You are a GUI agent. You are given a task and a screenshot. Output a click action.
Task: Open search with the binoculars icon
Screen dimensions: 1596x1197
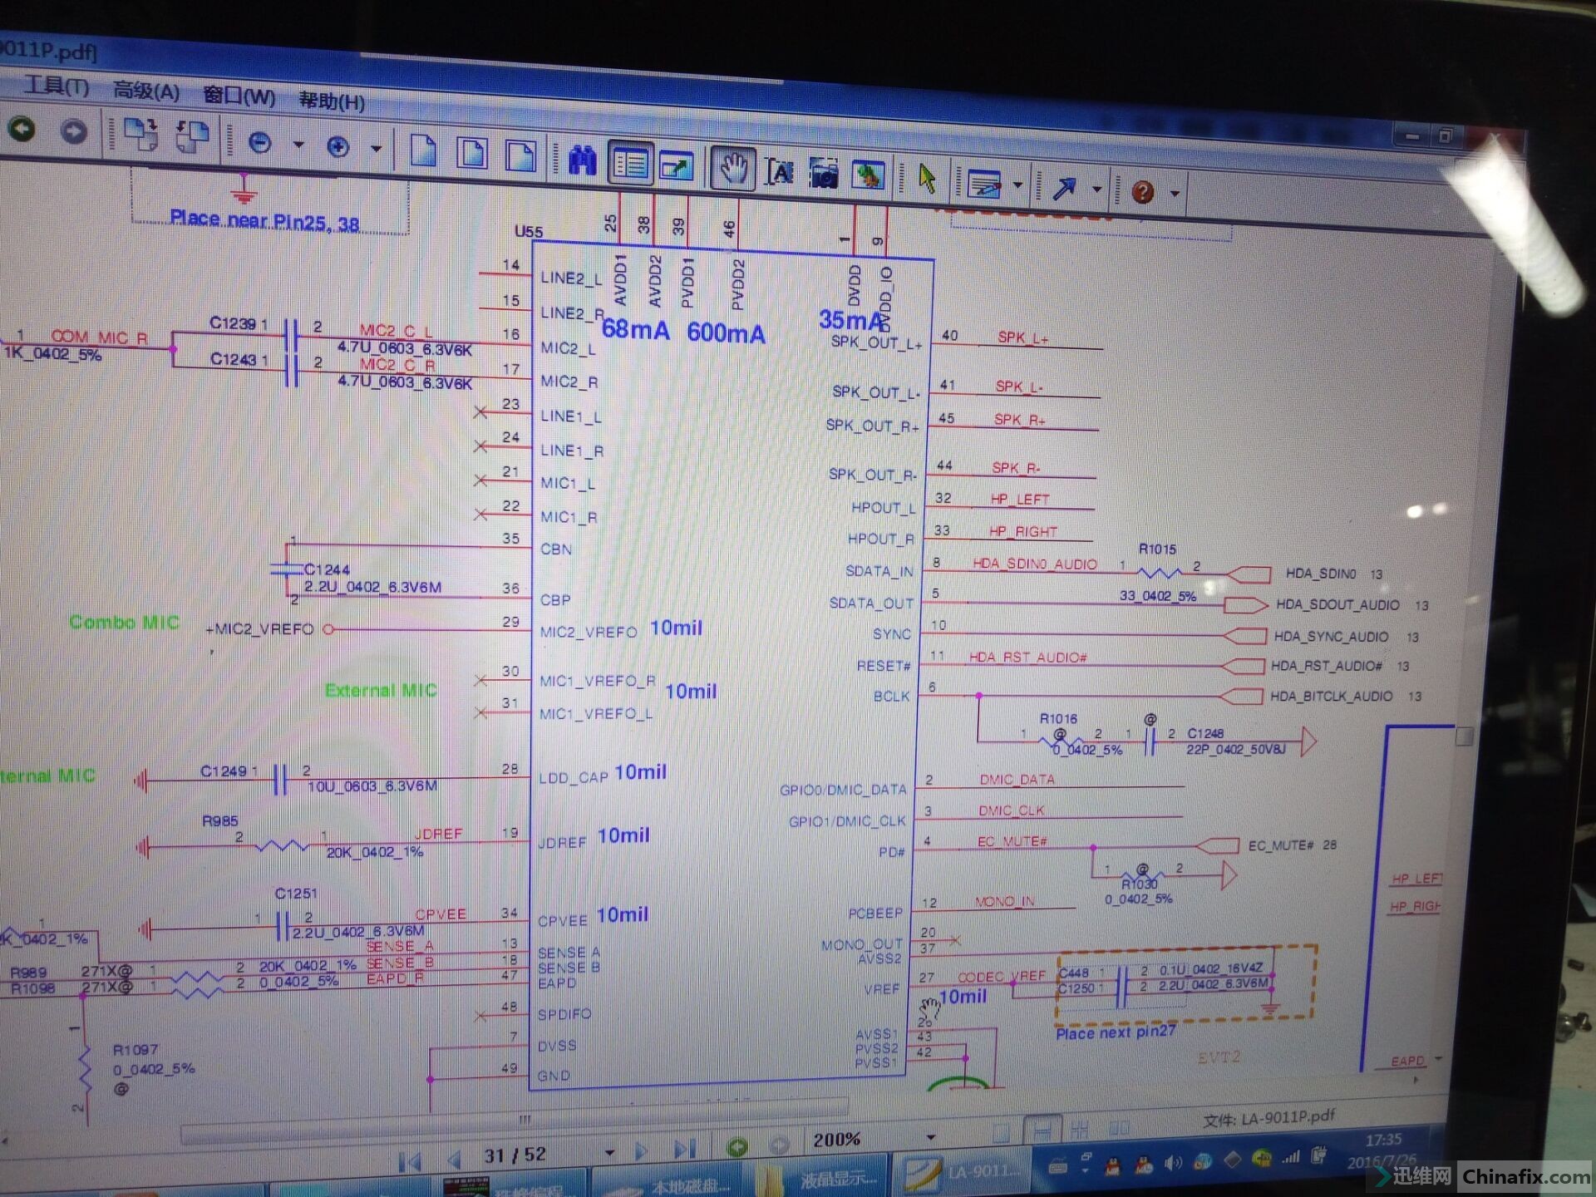582,160
